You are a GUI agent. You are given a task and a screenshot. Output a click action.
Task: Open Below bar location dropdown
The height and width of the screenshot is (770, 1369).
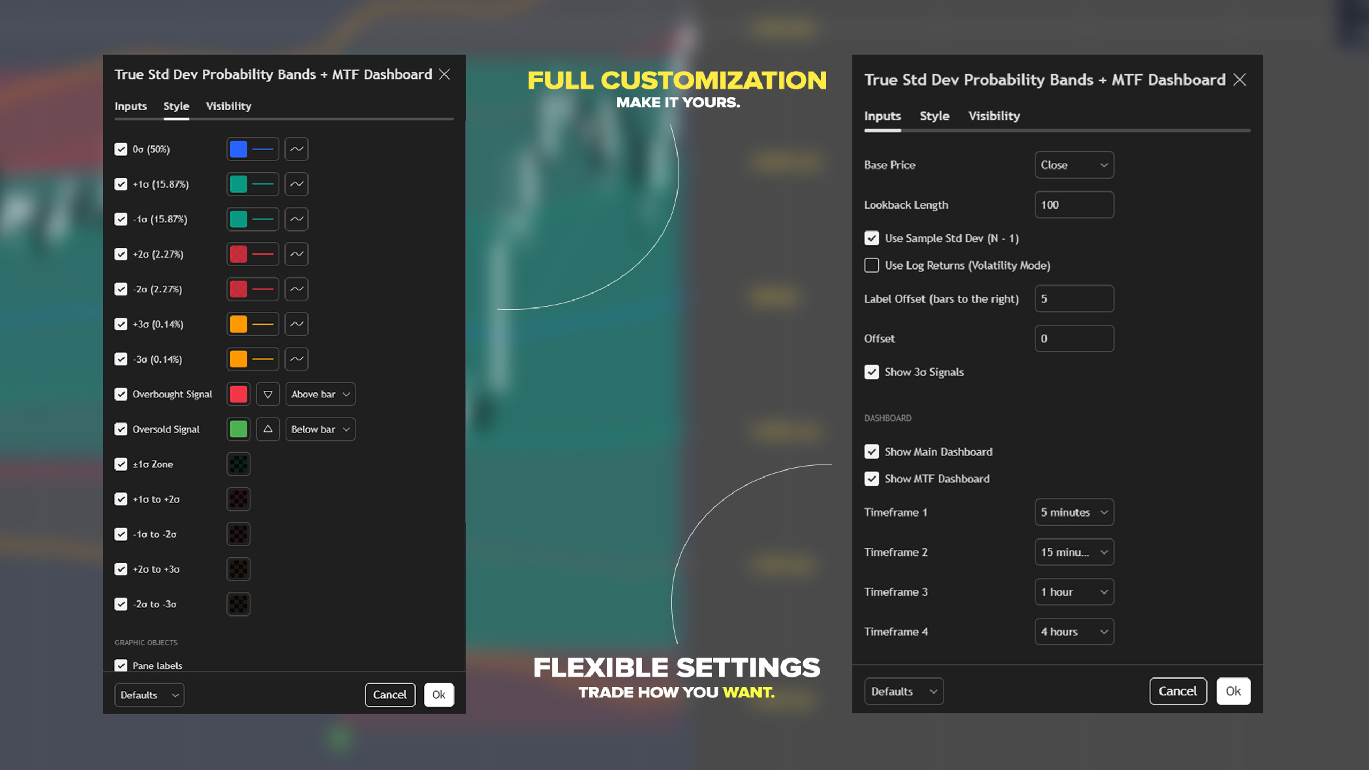320,429
